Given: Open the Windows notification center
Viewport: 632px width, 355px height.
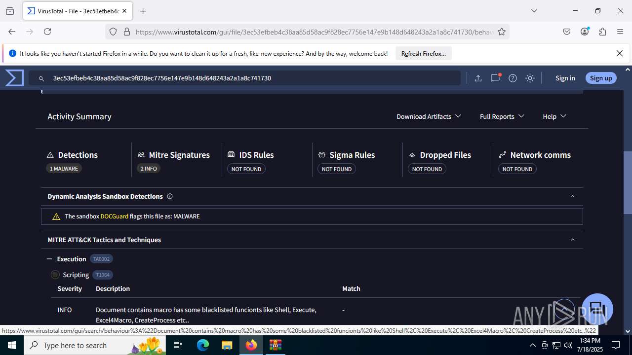Looking at the screenshot, I should coord(616,345).
